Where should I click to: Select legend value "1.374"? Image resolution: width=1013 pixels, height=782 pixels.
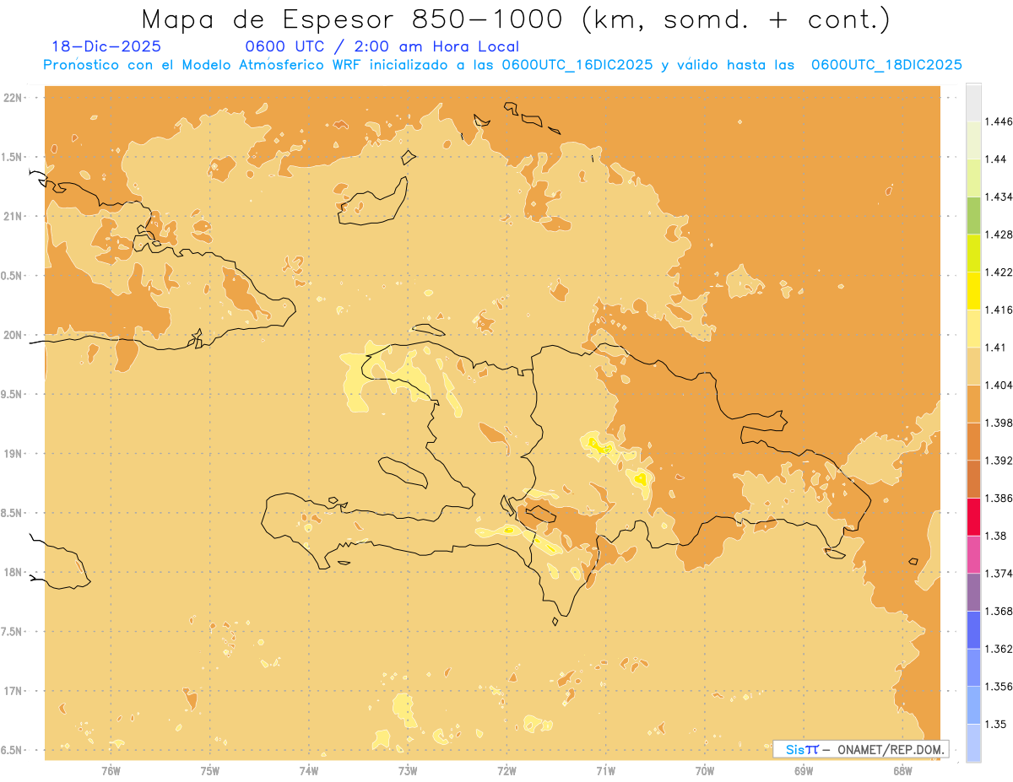(x=998, y=574)
